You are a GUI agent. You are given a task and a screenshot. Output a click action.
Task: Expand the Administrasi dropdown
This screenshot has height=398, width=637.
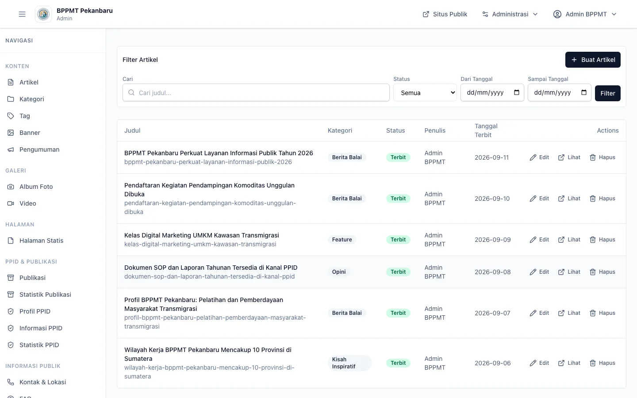tap(510, 14)
